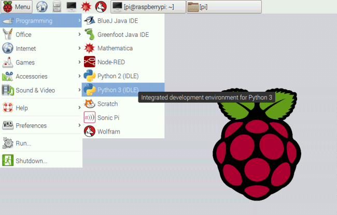
Task: Expand the Help submenu arrow
Action: point(79,107)
